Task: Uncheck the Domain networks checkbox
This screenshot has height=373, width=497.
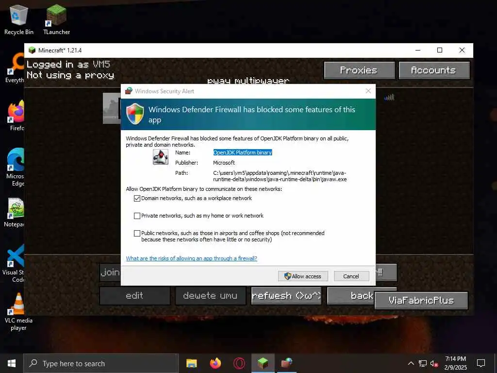Action: (137, 198)
